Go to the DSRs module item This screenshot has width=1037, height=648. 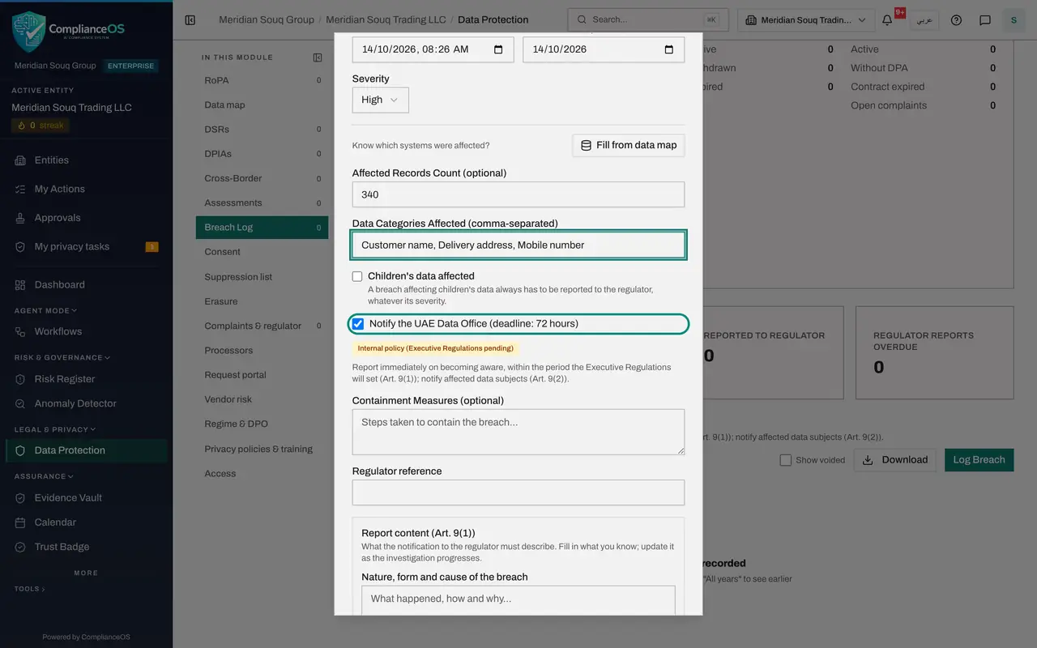coord(262,129)
